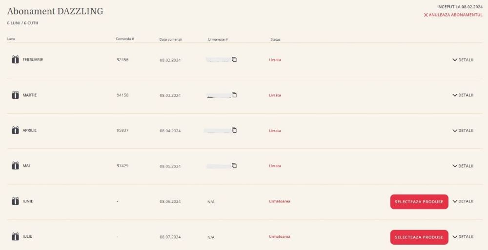Click the gift box icon for Aprilie
Screen dimensions: 488x250
click(15, 130)
